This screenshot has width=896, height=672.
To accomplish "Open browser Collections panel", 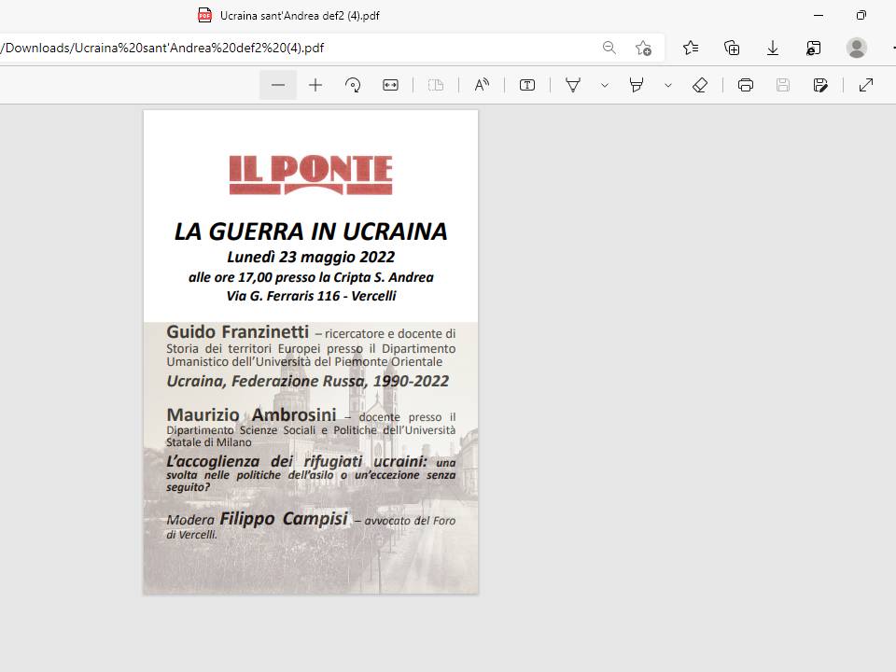I will tap(732, 48).
